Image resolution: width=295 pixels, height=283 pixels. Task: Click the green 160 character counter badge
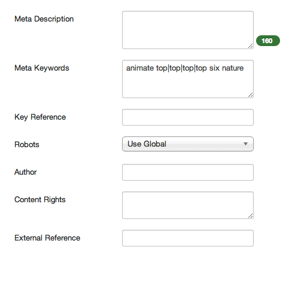click(268, 41)
